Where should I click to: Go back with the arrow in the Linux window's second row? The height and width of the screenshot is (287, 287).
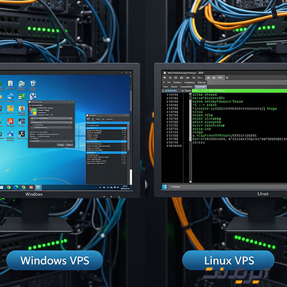click(x=164, y=82)
